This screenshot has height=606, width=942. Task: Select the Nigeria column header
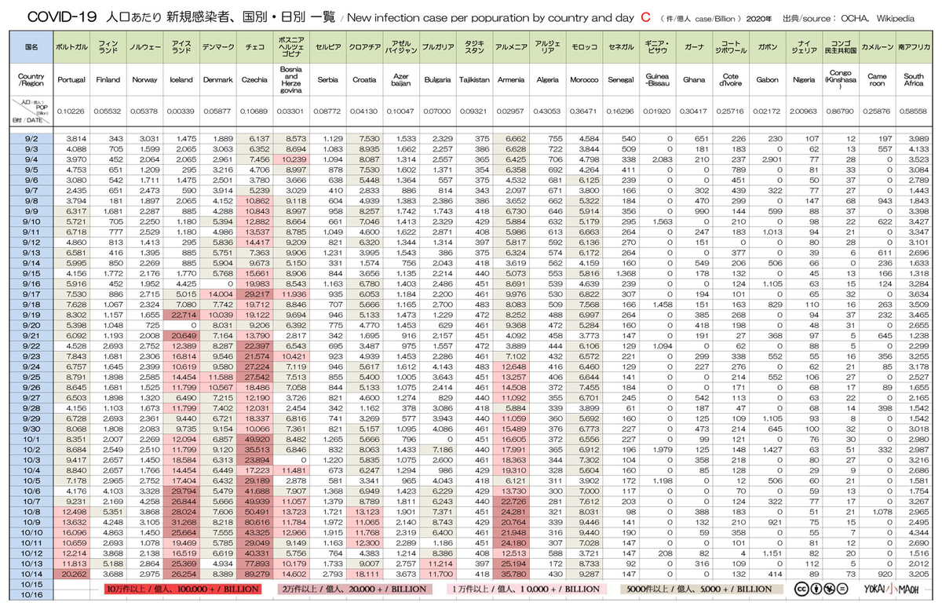[x=803, y=80]
